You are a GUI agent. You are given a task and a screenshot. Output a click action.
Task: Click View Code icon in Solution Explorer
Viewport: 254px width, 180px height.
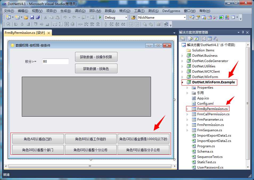pyautogui.click(x=204, y=39)
